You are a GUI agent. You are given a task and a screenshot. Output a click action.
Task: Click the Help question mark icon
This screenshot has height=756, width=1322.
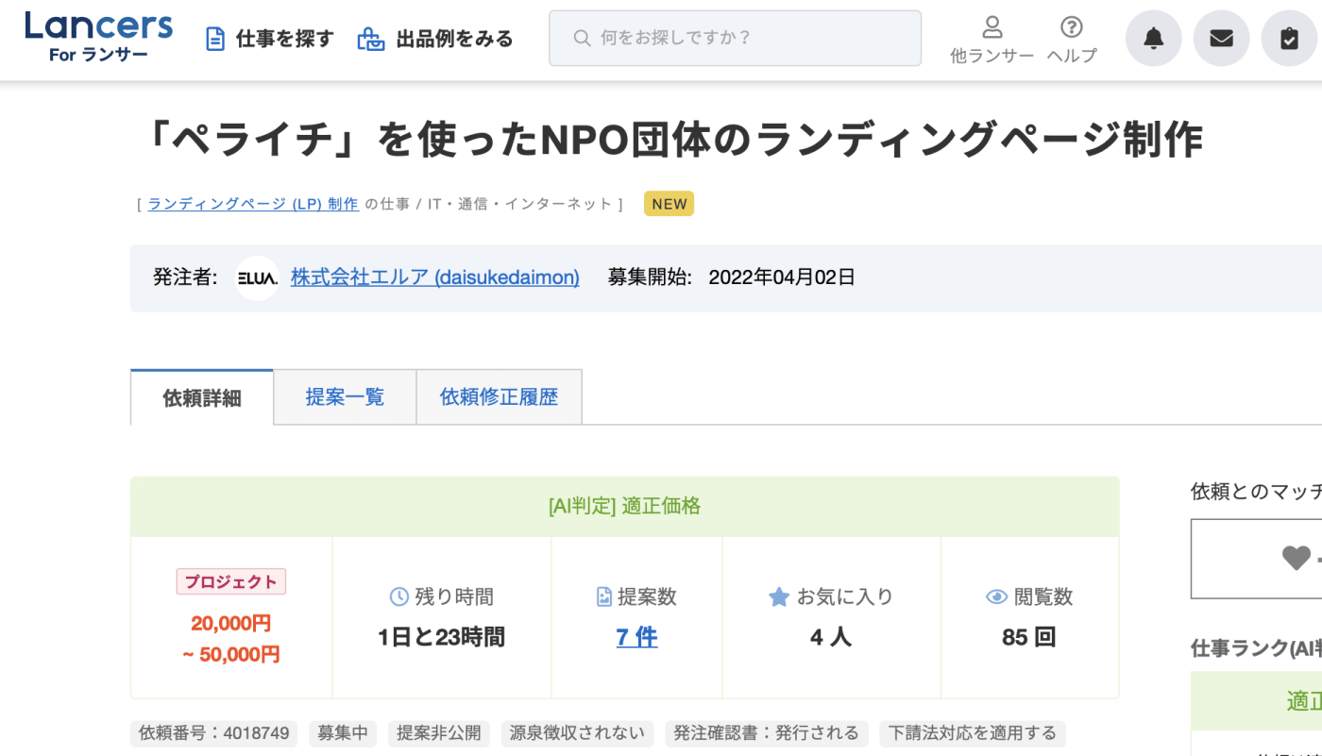pyautogui.click(x=1071, y=27)
